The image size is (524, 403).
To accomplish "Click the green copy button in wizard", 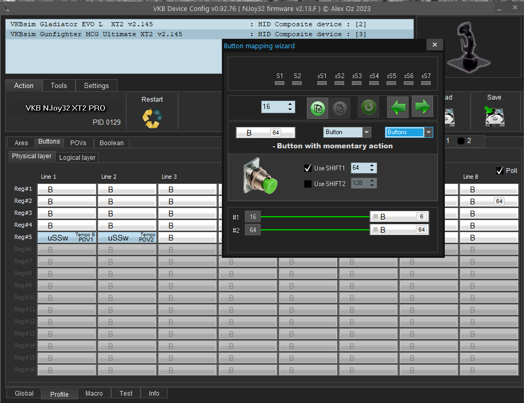I will click(318, 108).
